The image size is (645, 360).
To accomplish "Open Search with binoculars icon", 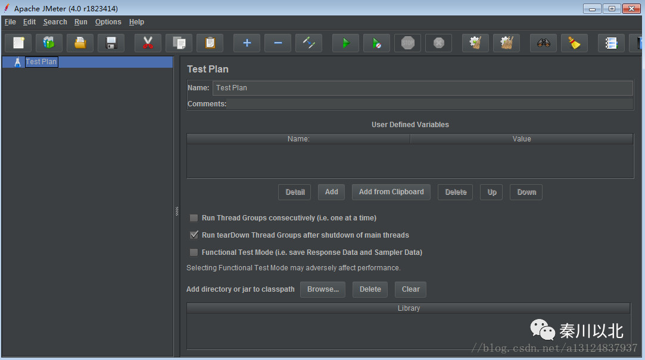I will click(x=543, y=43).
